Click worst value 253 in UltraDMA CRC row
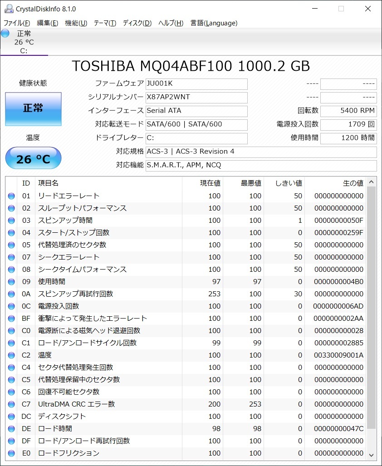The width and height of the screenshot is (382, 466). pyautogui.click(x=255, y=404)
